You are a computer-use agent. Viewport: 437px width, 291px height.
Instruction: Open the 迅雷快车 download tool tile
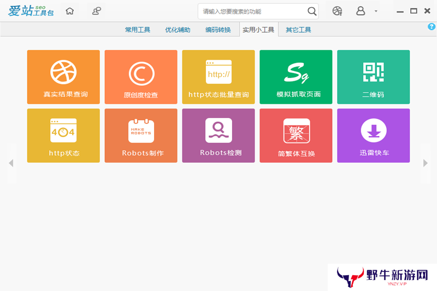click(373, 135)
